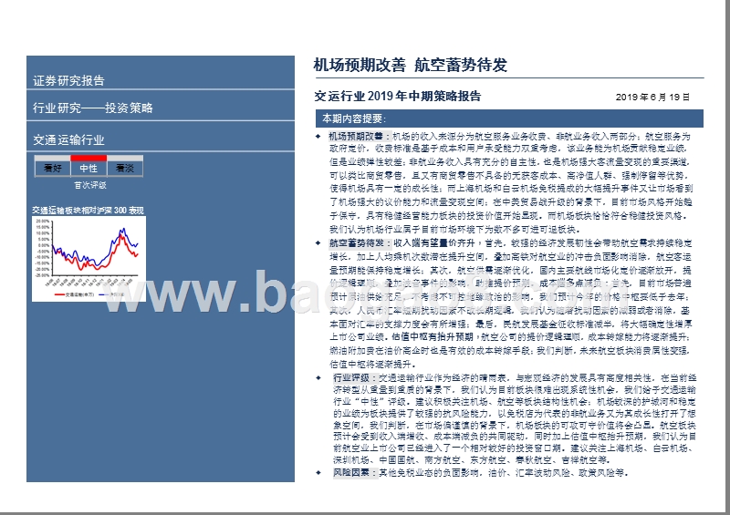Click subtitle 交运行业2019年中期策略报告
Image resolution: width=730 pixels, height=515 pixels.
point(398,97)
